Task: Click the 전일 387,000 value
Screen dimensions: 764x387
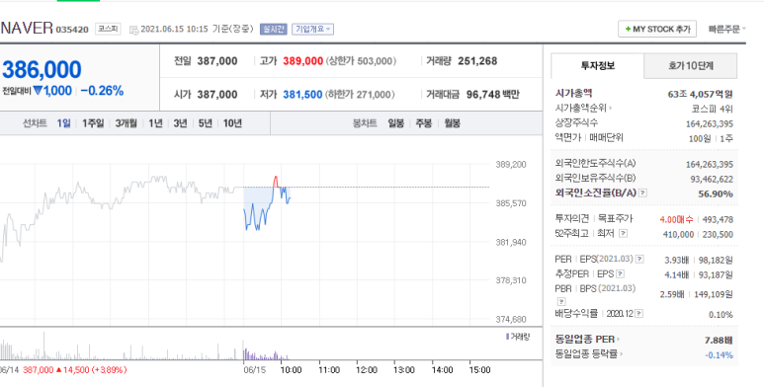Action: (217, 61)
